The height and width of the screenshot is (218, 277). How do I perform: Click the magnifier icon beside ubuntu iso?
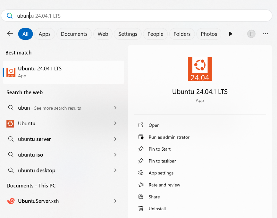pos(11,155)
